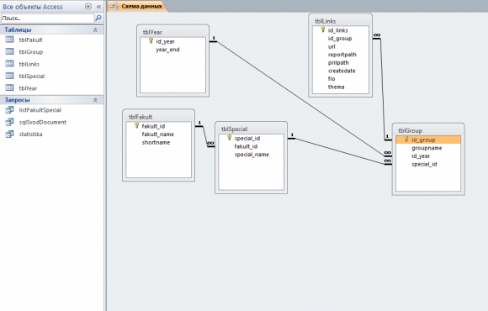
Task: Open the sqlSvodDocument query icon
Action: pos(9,122)
